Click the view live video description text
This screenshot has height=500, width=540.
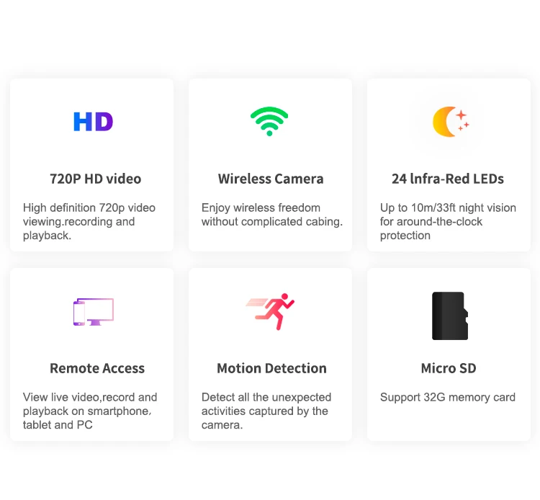pos(90,411)
